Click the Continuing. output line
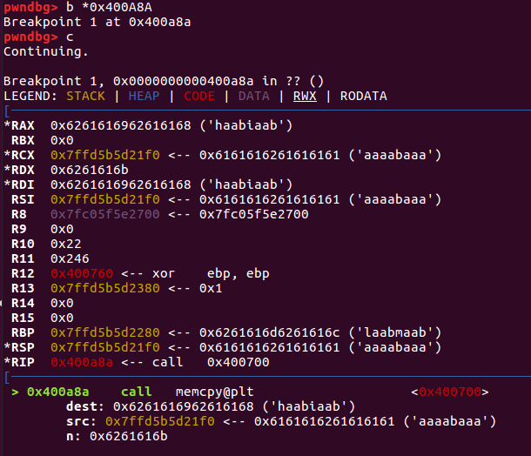Screen dimensions: 531x456 pos(46,51)
